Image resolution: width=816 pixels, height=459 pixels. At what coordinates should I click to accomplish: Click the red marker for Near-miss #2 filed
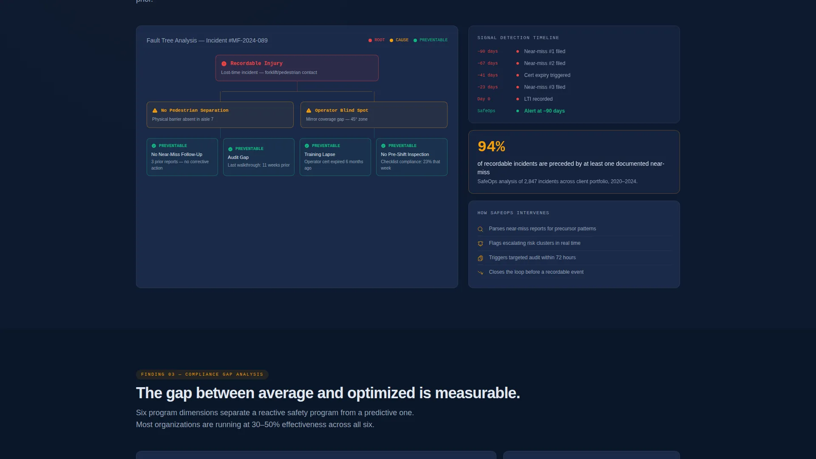(x=517, y=63)
